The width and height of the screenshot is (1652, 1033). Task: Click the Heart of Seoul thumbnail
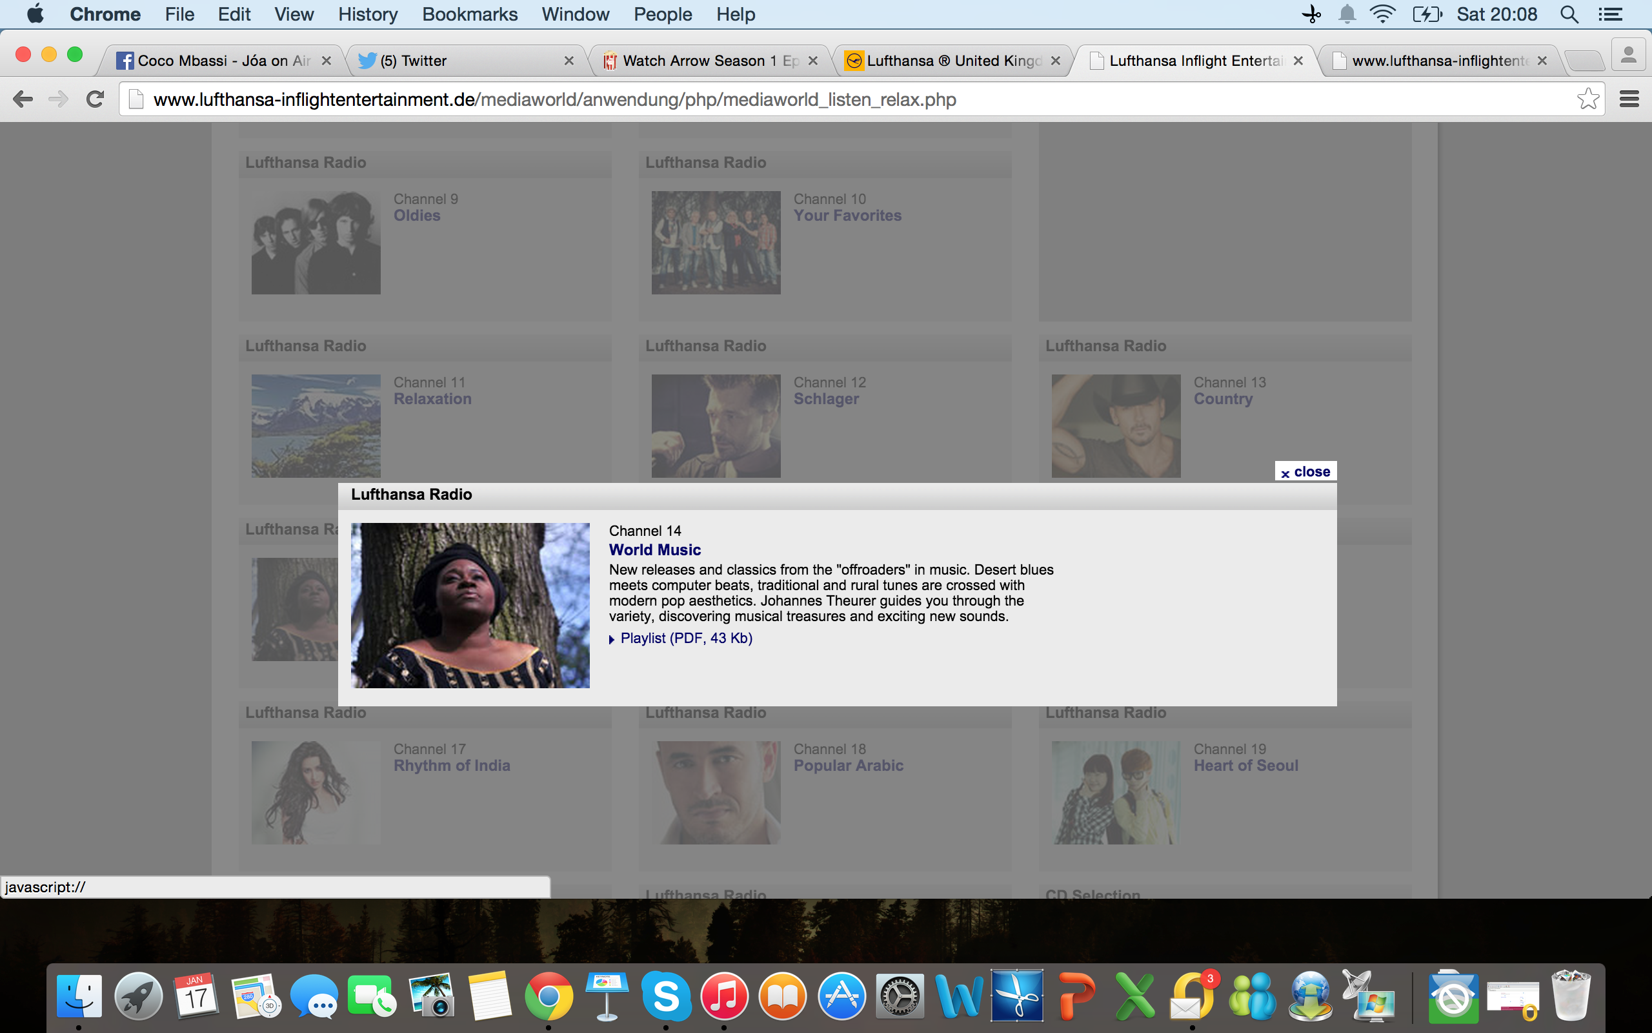pyautogui.click(x=1116, y=793)
